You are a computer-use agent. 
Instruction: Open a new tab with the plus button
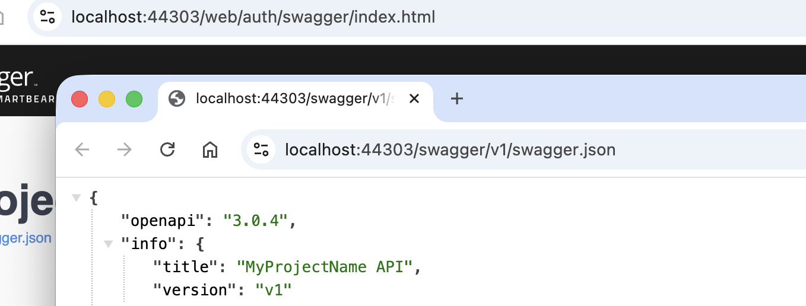pos(456,98)
